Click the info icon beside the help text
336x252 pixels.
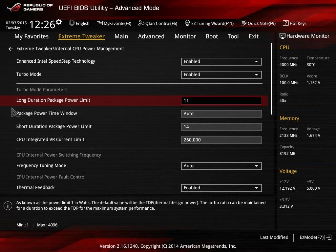coord(8,206)
